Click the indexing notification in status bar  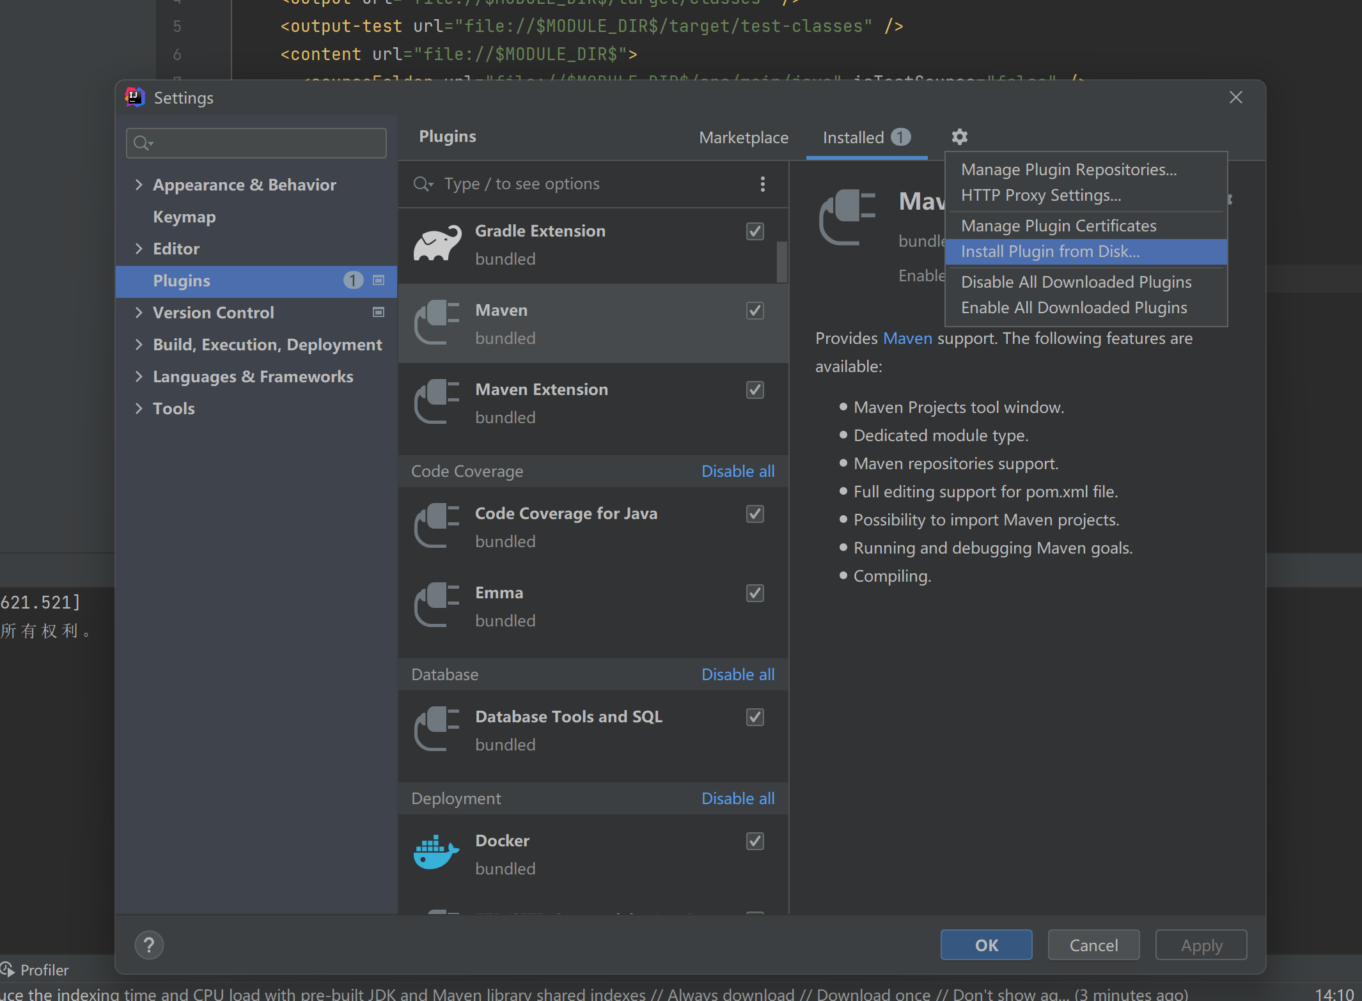point(595,994)
